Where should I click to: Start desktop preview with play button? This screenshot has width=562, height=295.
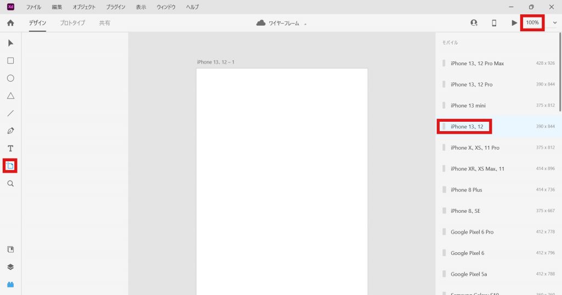pos(514,23)
